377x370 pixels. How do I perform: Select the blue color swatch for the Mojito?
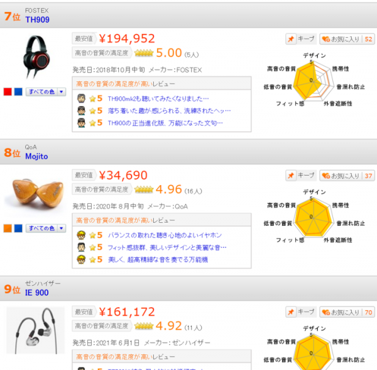[18, 228]
